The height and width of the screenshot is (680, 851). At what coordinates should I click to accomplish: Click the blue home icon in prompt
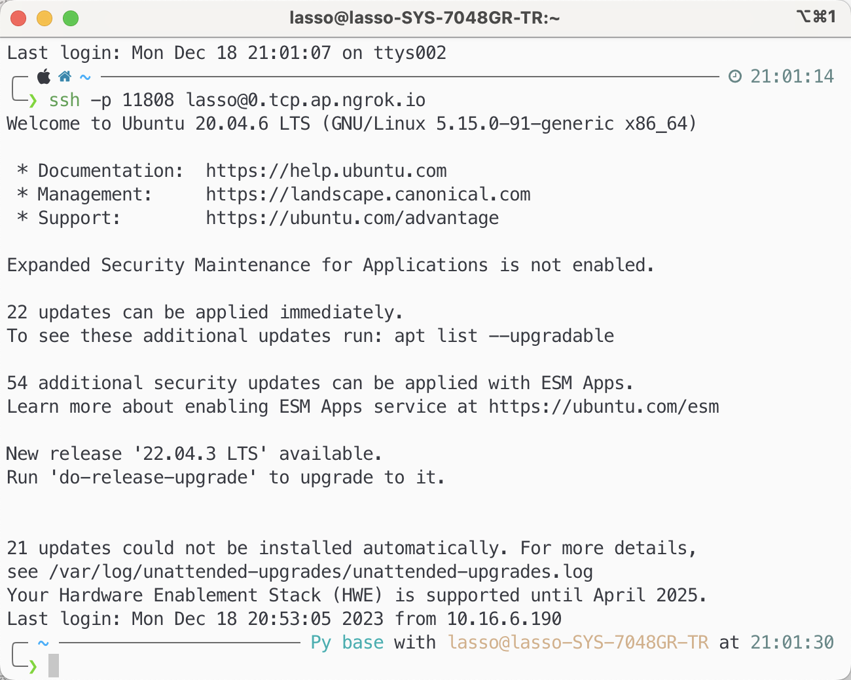(65, 77)
